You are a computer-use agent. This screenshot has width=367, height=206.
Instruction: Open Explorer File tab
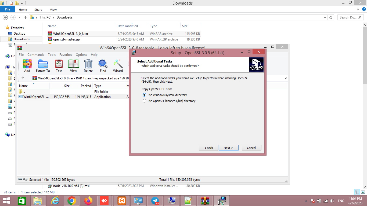8,9
